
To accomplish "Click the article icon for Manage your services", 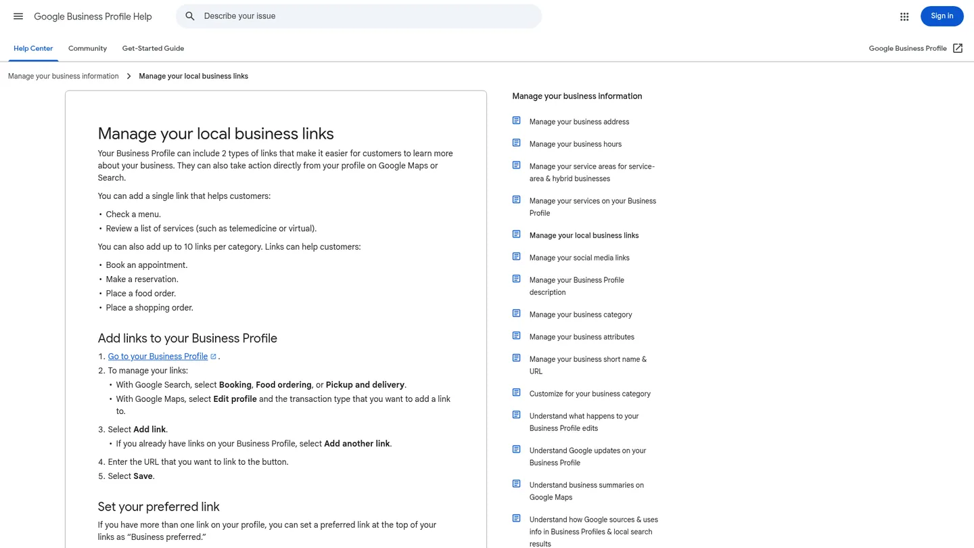I will coord(516,200).
